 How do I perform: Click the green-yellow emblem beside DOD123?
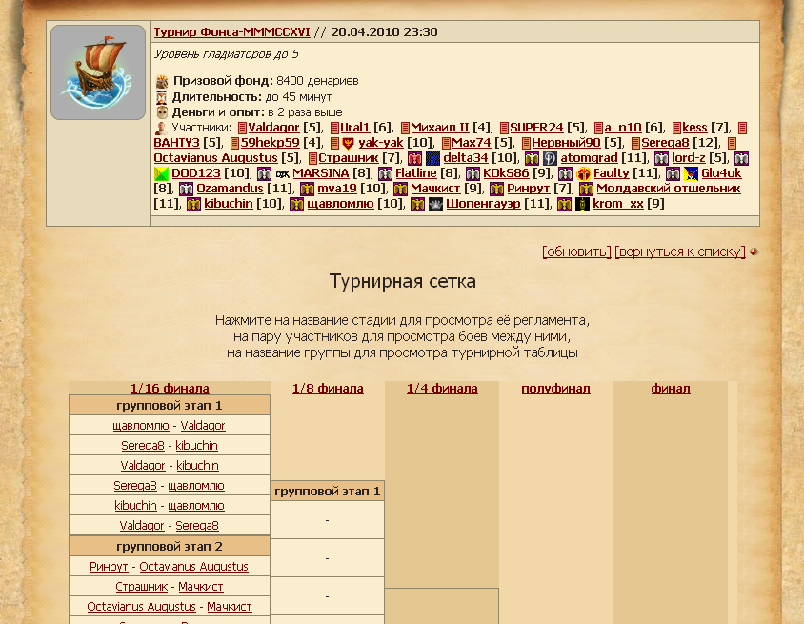point(162,173)
